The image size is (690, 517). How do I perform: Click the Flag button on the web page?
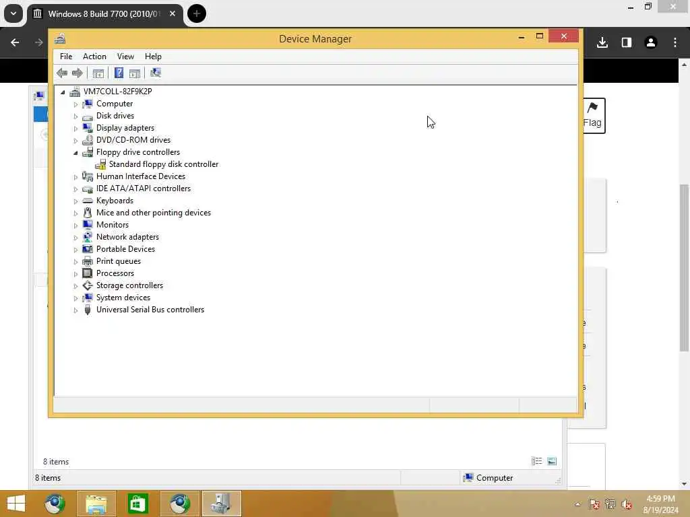click(x=592, y=116)
